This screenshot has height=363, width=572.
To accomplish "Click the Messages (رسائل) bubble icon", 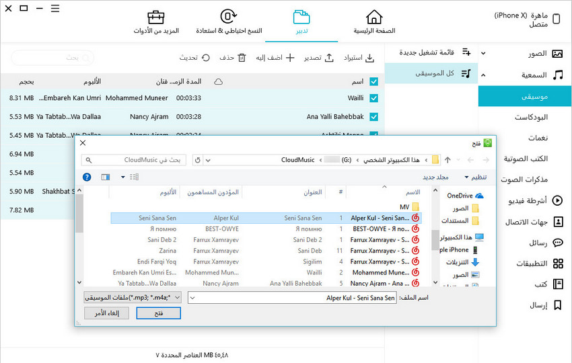I will tap(558, 243).
